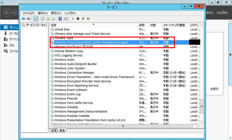
Task: Click the gear icon beside Windows Event Log
Action: 52,94
